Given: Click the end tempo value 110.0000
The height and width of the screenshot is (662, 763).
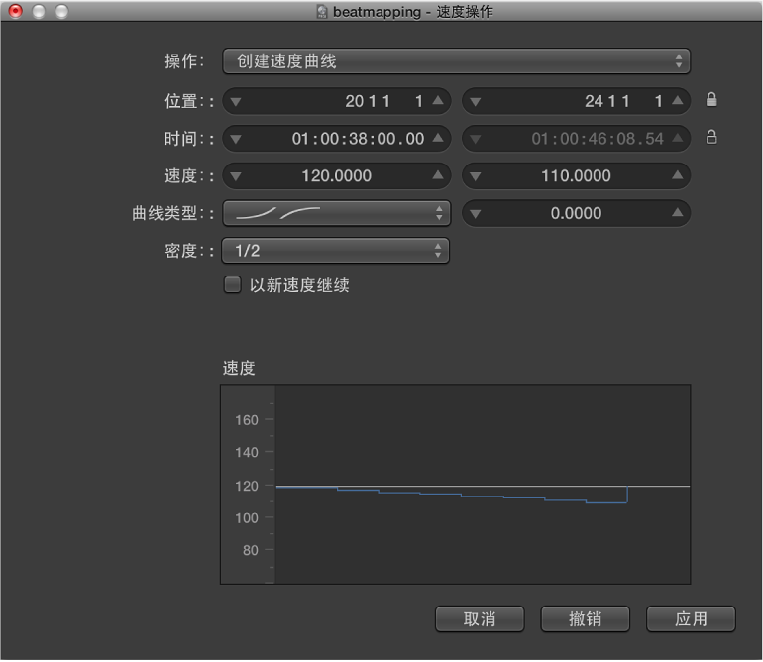Looking at the screenshot, I should (x=576, y=175).
